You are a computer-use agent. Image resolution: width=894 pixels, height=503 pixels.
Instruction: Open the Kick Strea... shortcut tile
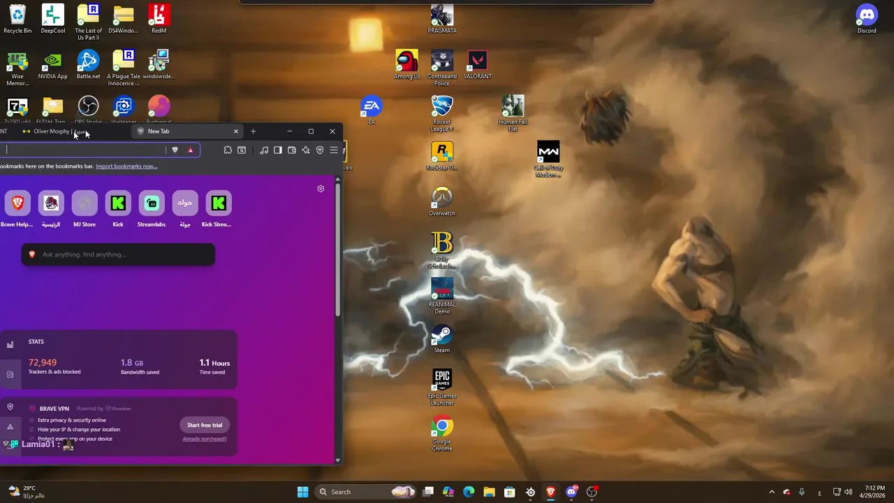pos(219,209)
